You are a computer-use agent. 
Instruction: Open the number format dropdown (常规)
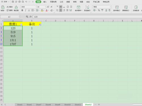(x=110, y=7)
